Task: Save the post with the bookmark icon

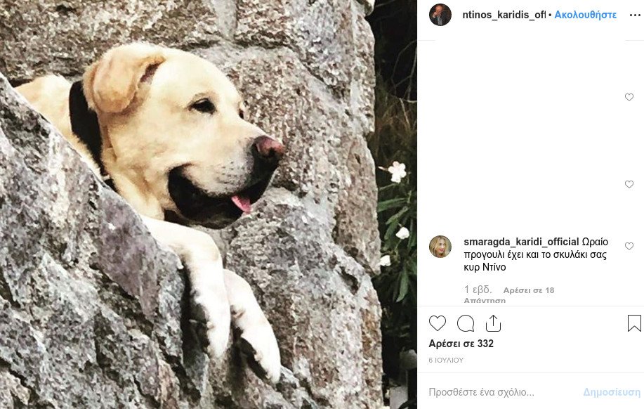Action: 634,323
